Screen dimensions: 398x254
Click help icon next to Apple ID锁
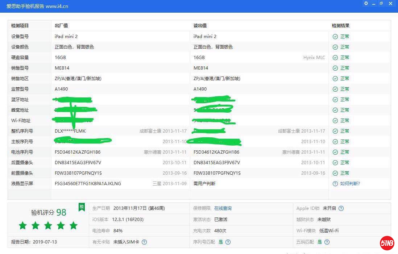tap(341, 208)
